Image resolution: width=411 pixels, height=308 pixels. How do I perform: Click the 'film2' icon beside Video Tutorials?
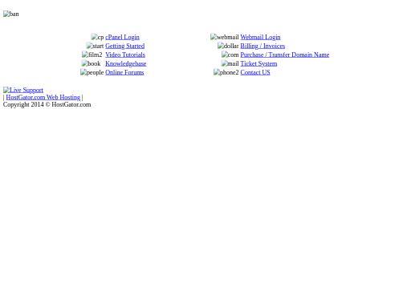point(92,55)
